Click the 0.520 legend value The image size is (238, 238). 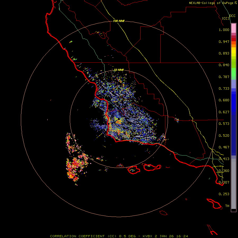224,136
